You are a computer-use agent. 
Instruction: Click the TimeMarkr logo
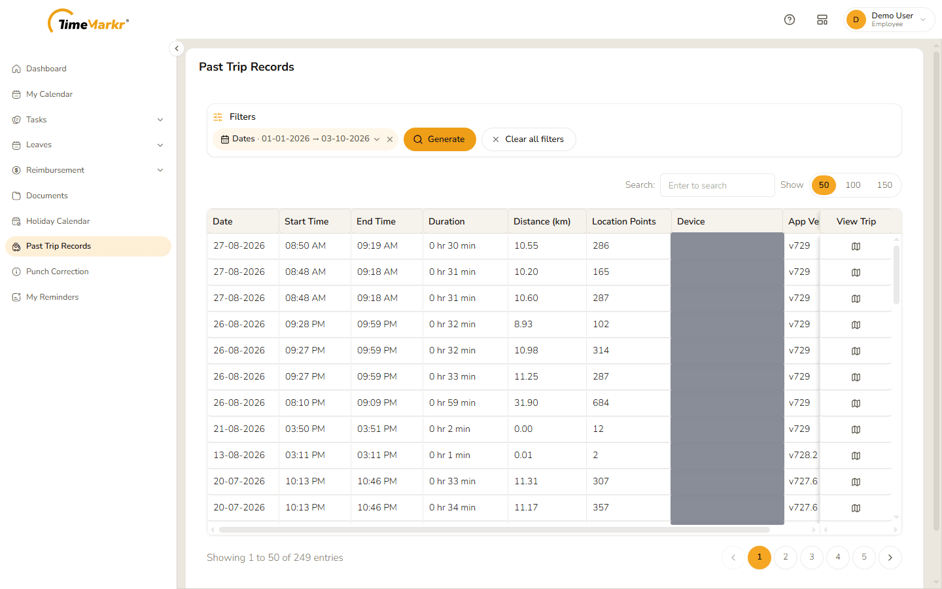[88, 22]
